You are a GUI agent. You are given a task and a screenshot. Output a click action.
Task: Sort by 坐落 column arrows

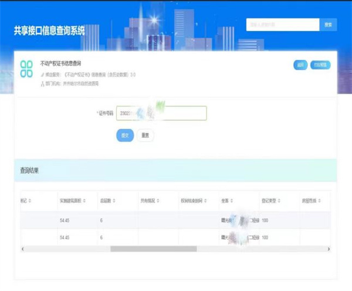[x=232, y=201]
